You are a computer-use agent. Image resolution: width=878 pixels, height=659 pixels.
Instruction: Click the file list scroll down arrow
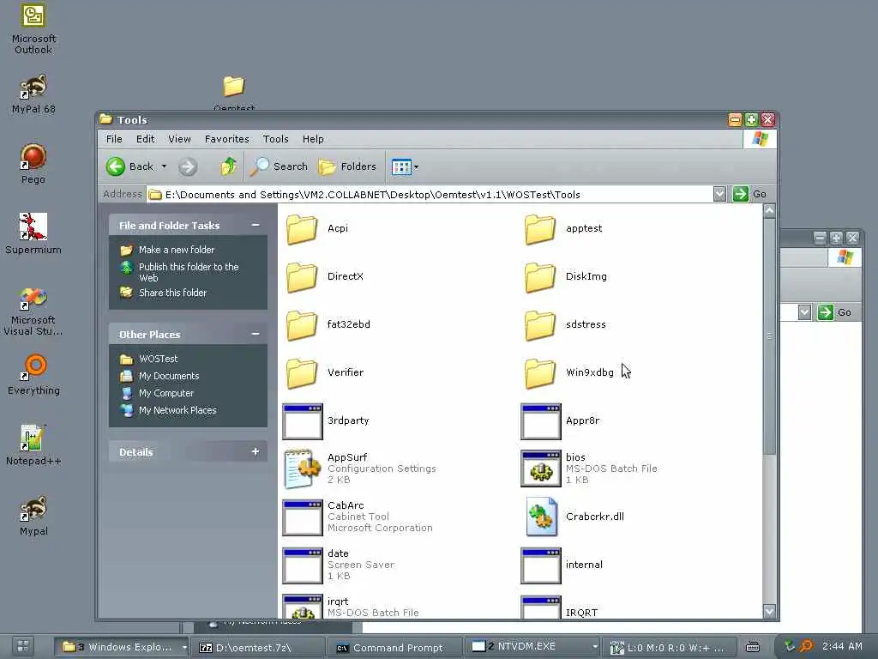point(769,611)
